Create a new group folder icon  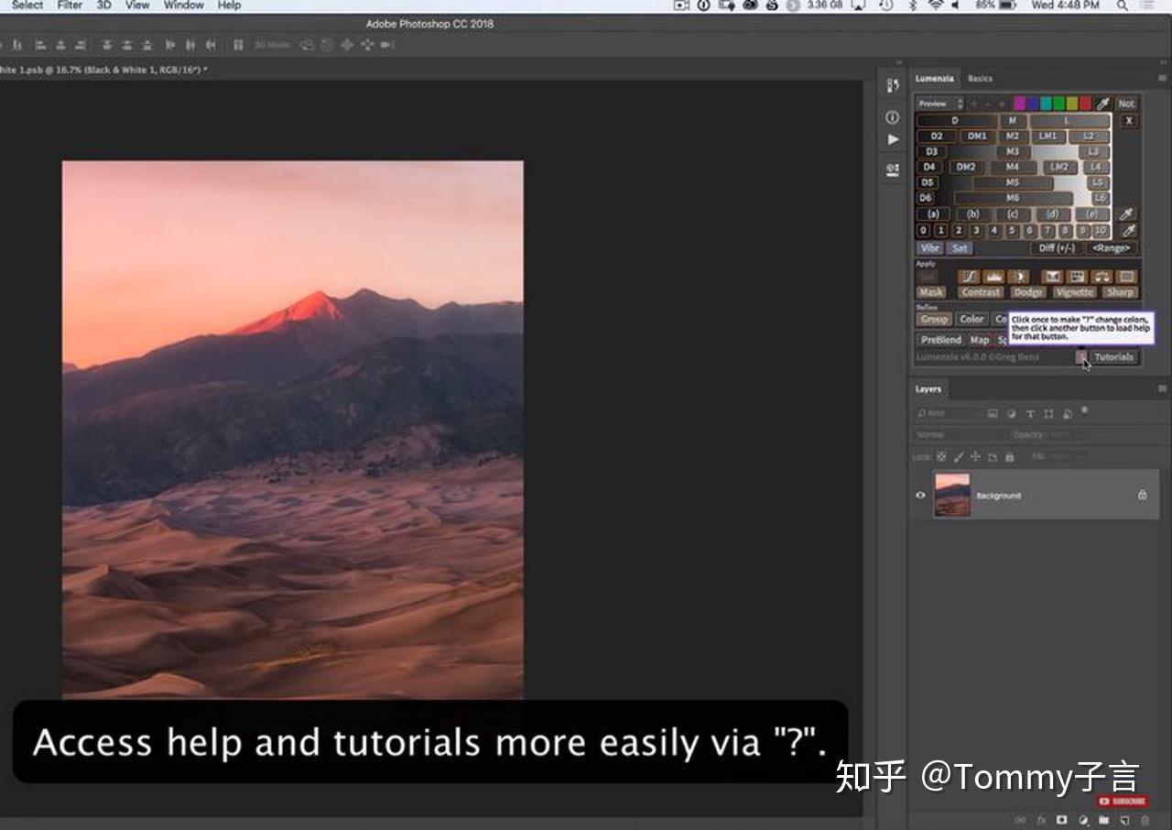[x=1104, y=820]
